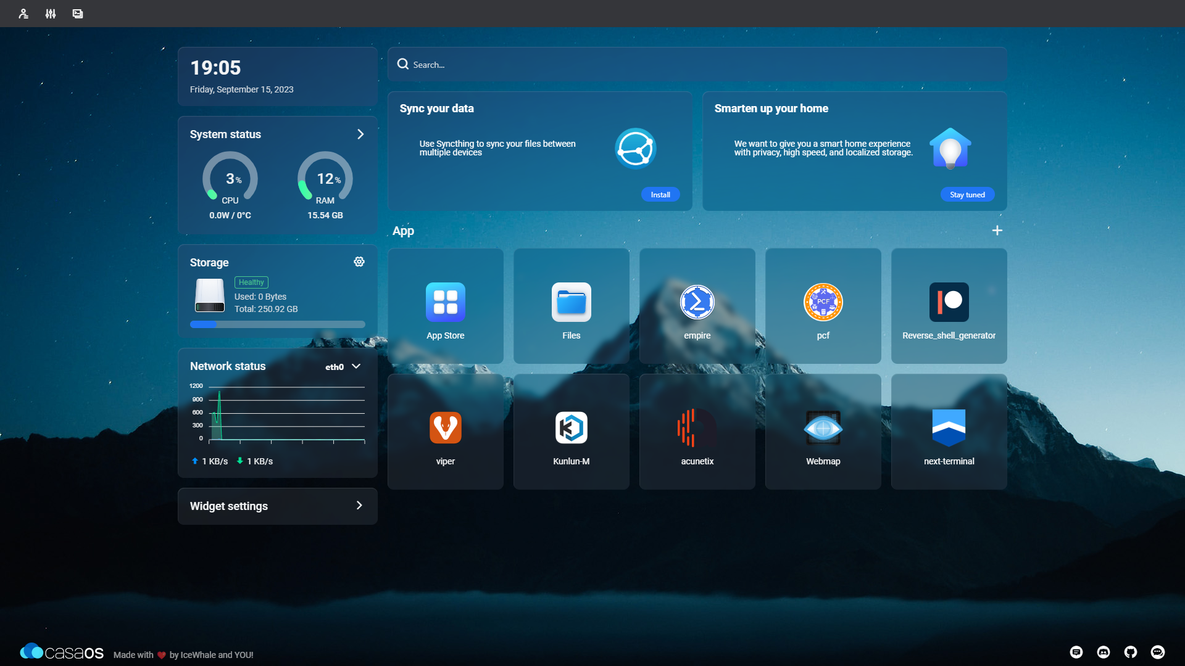Open Reverse_shell_generator app
Image resolution: width=1185 pixels, height=666 pixels.
pos(949,302)
